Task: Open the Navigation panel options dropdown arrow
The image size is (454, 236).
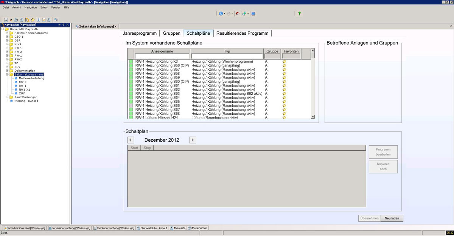Action: 59,25
